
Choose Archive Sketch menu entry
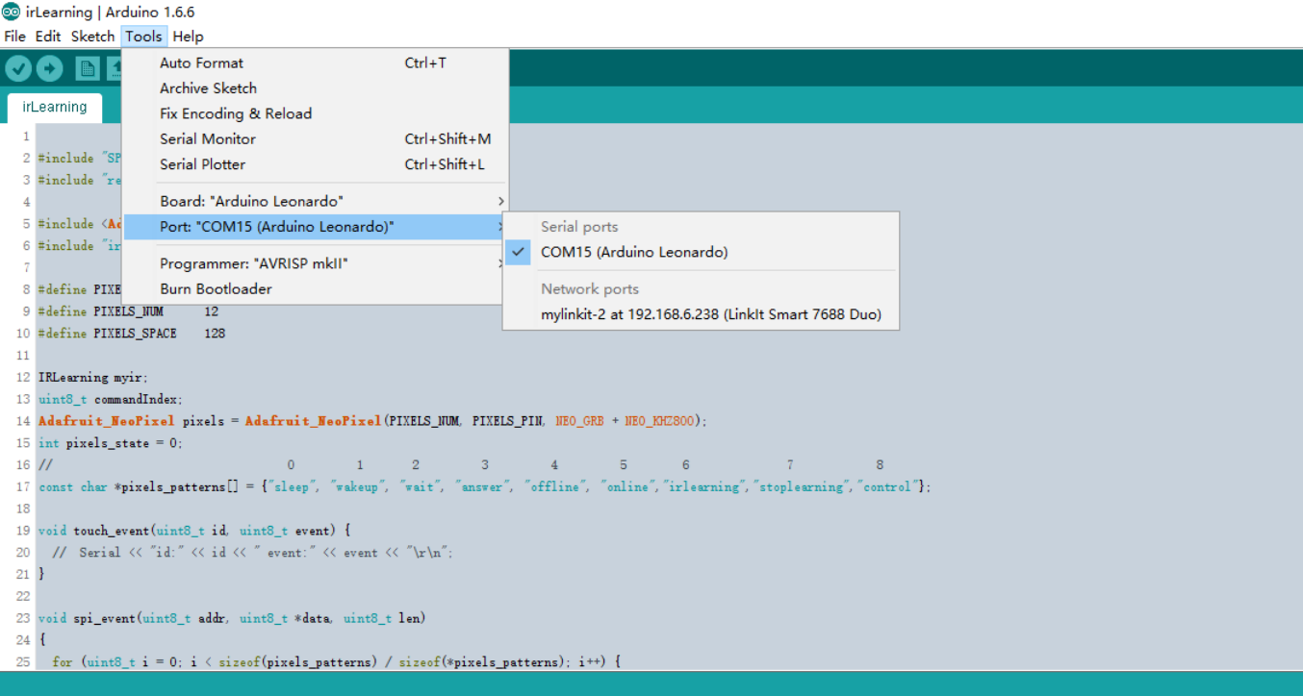tap(315, 88)
